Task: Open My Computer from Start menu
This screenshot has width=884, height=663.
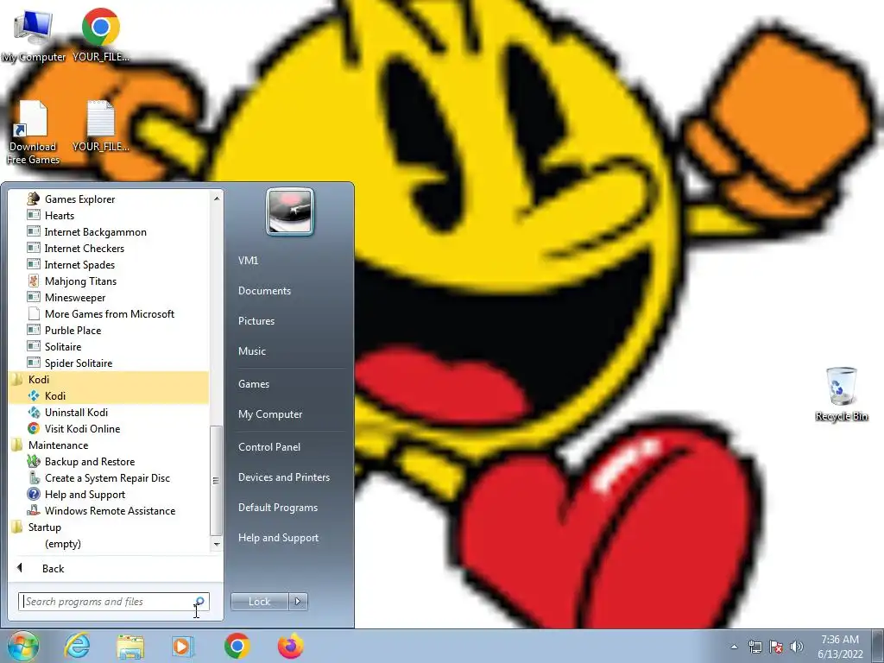Action: [270, 414]
